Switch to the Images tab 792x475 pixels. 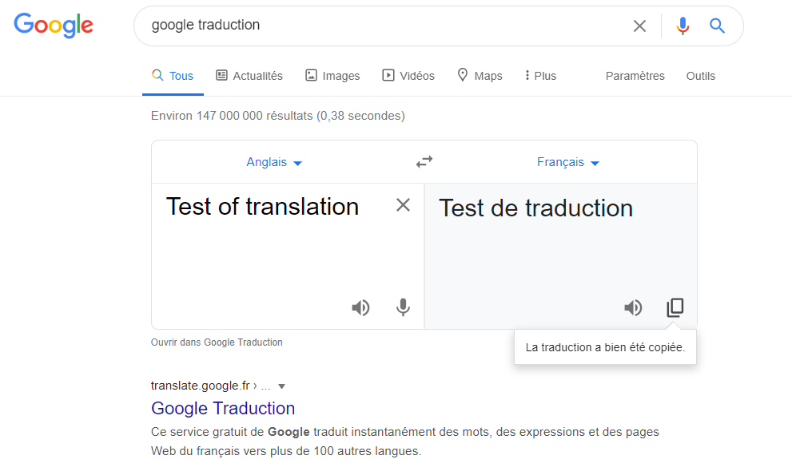click(x=332, y=75)
